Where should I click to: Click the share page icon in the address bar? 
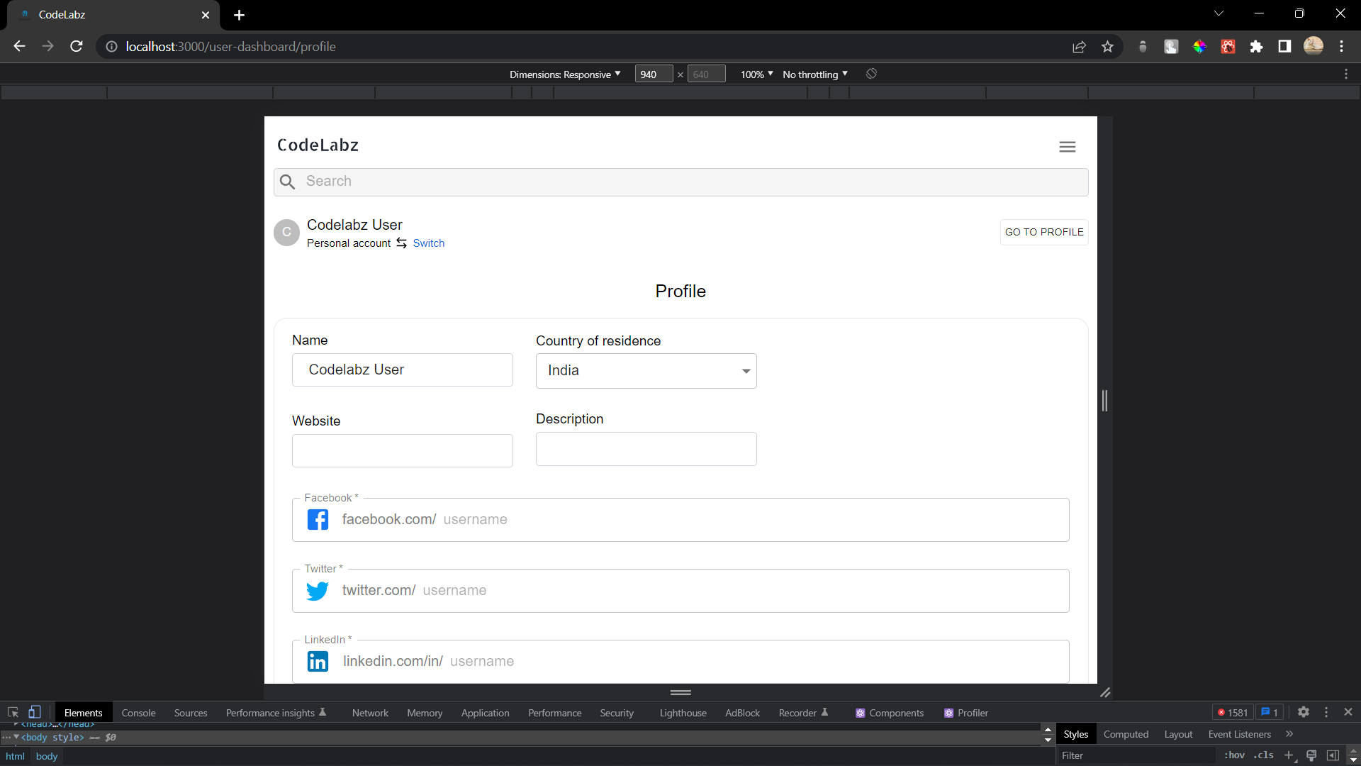click(x=1080, y=46)
